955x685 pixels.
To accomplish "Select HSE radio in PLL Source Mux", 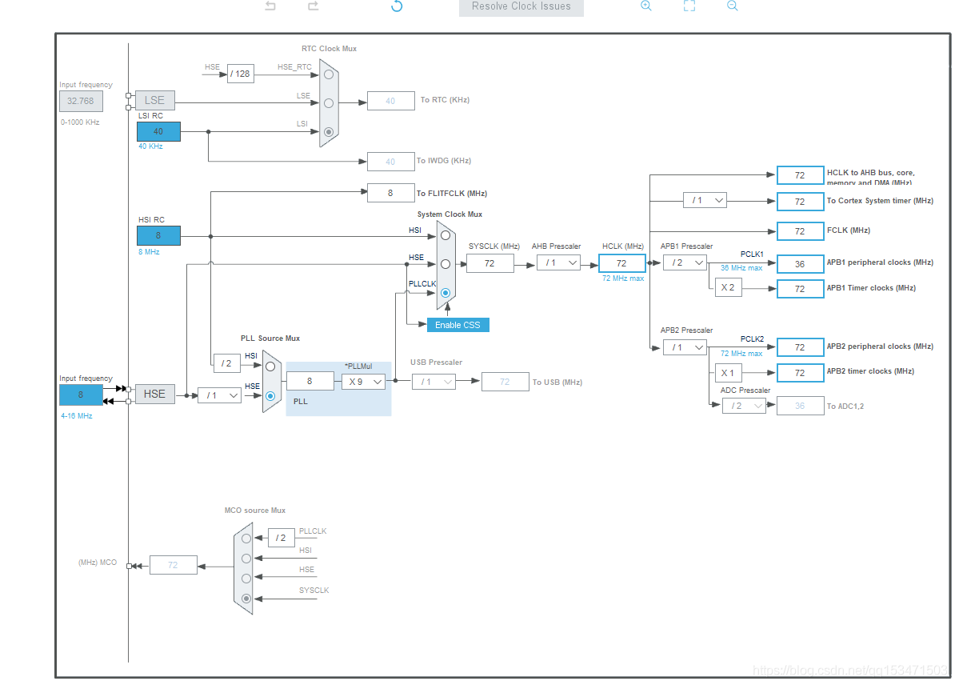I will 270,396.
